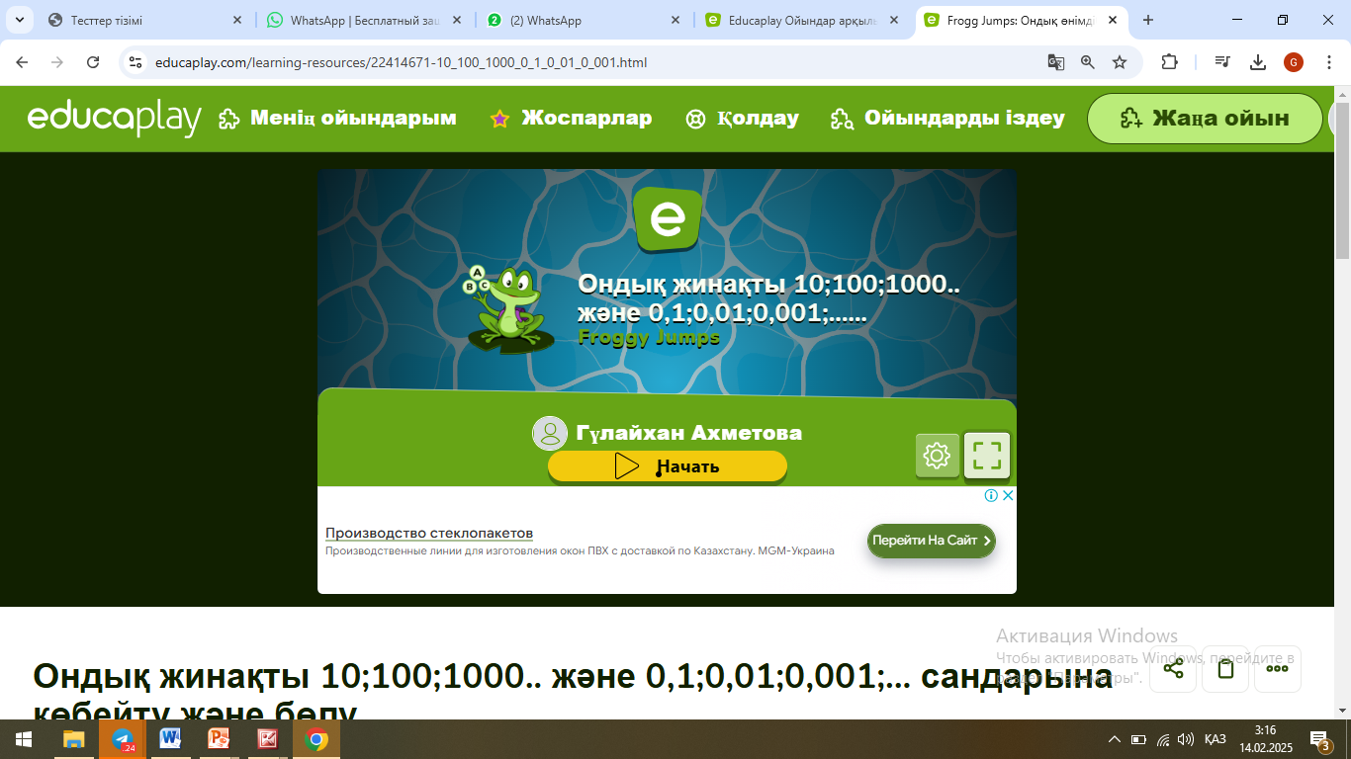Open the red app icon beside PowerPoint

click(268, 739)
